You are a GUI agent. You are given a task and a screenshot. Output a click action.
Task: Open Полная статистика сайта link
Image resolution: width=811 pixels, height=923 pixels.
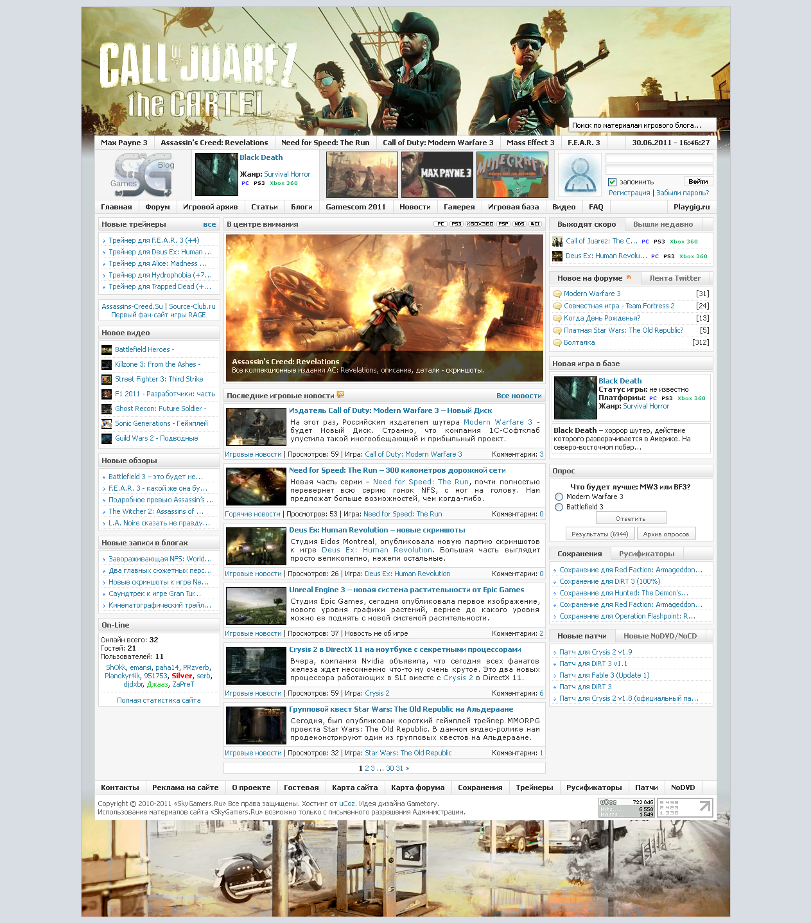click(159, 700)
